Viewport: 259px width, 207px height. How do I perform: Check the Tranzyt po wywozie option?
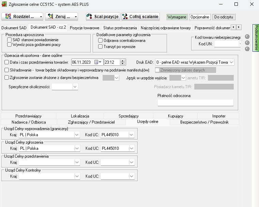coord(100,47)
